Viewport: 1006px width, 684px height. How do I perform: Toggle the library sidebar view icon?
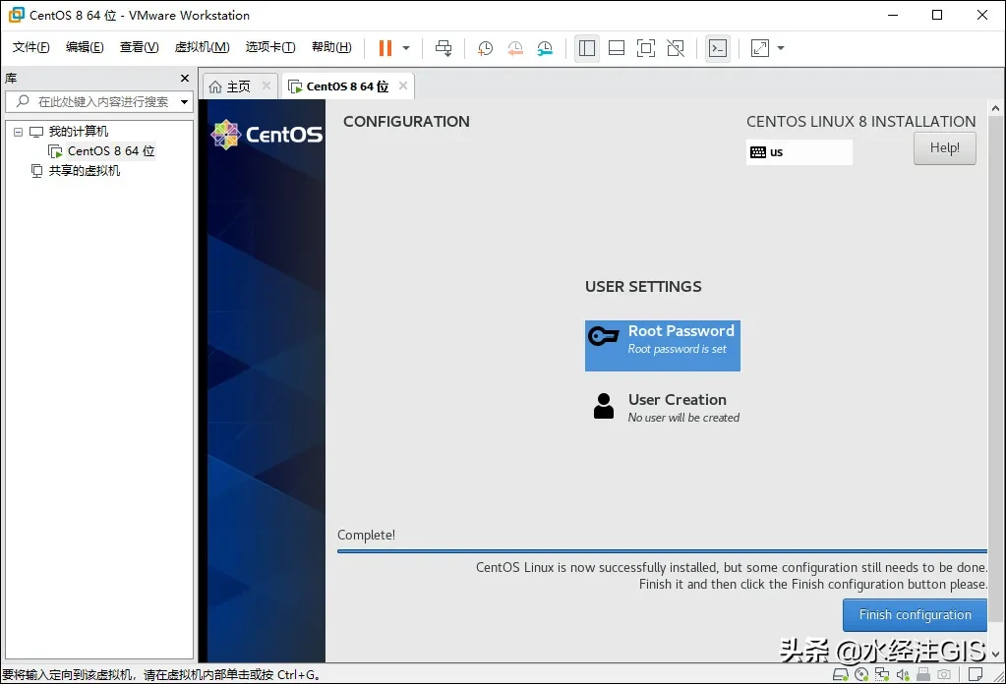587,48
